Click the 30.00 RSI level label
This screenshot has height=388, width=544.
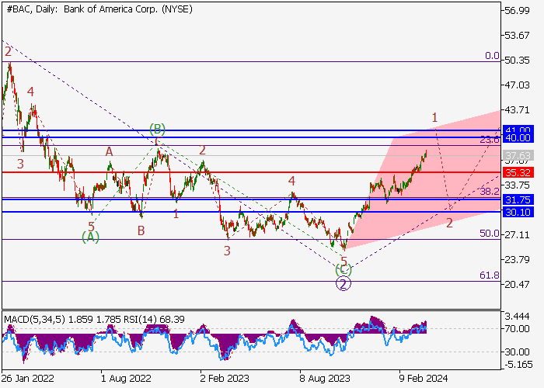point(518,352)
